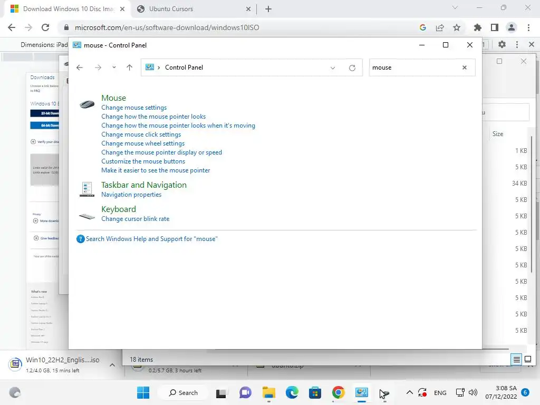540x405 pixels.
Task: Refresh the Control Panel view
Action: (x=352, y=68)
